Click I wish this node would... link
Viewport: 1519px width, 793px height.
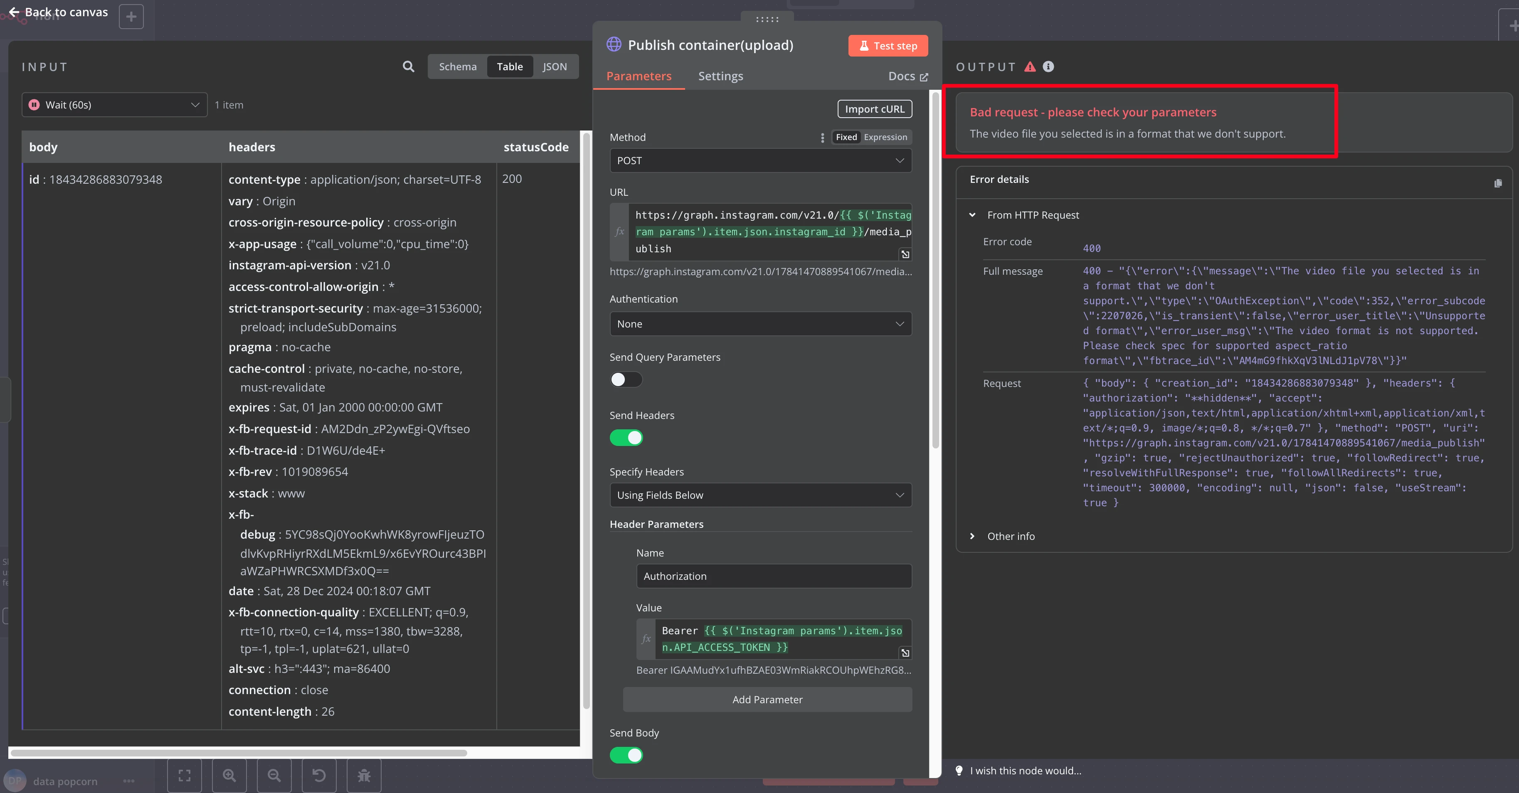(x=1026, y=771)
